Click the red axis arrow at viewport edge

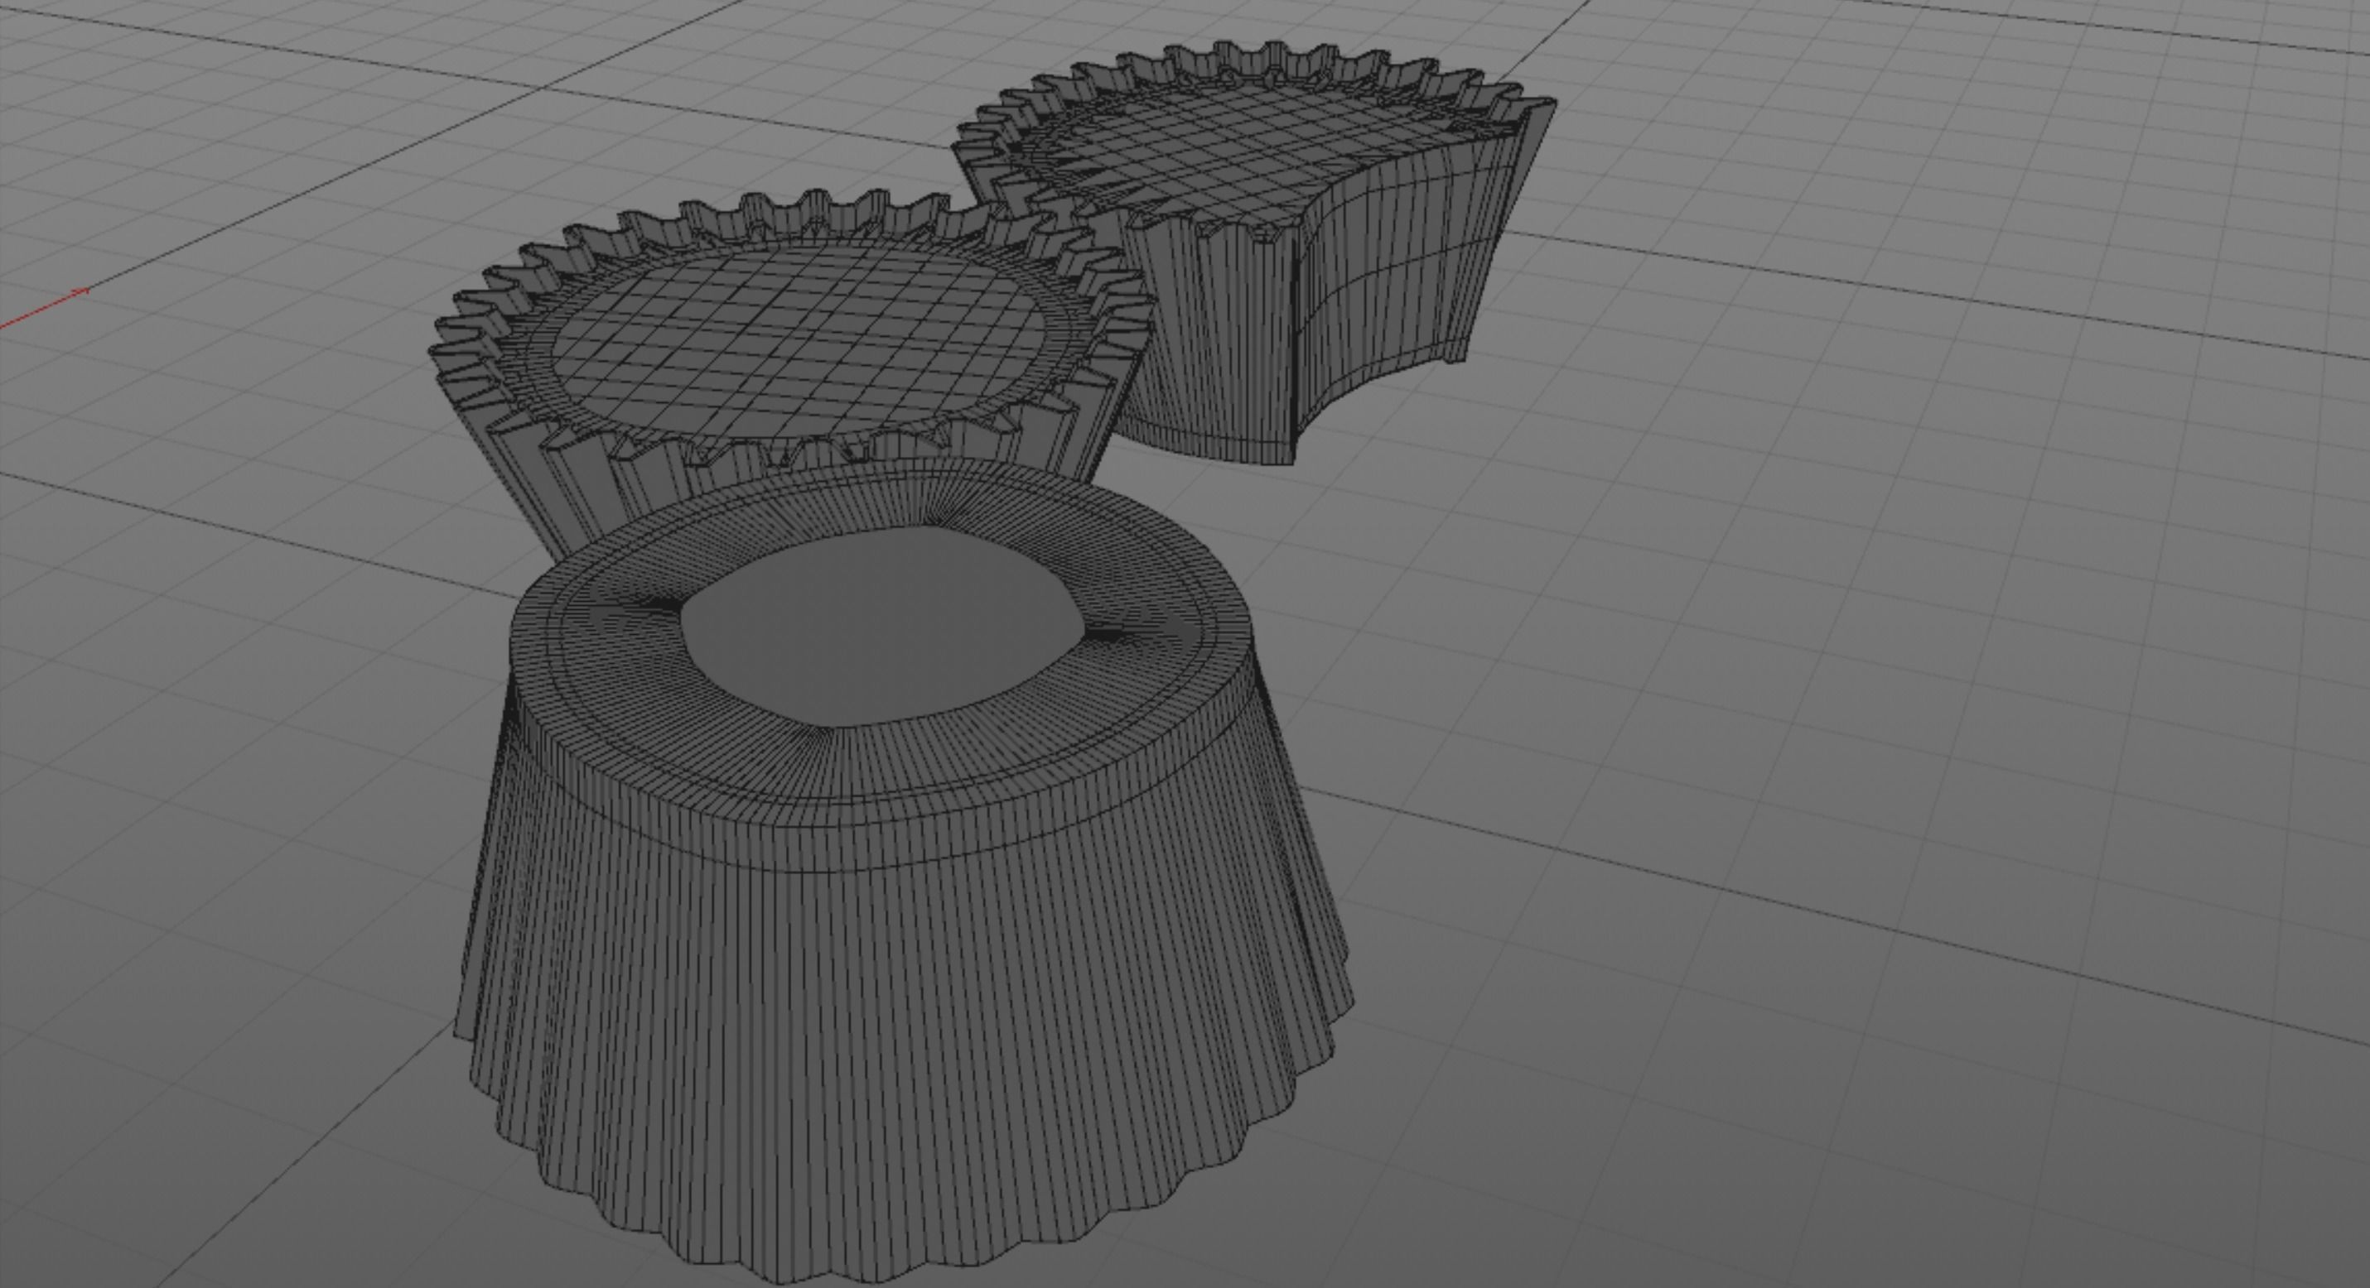44,308
